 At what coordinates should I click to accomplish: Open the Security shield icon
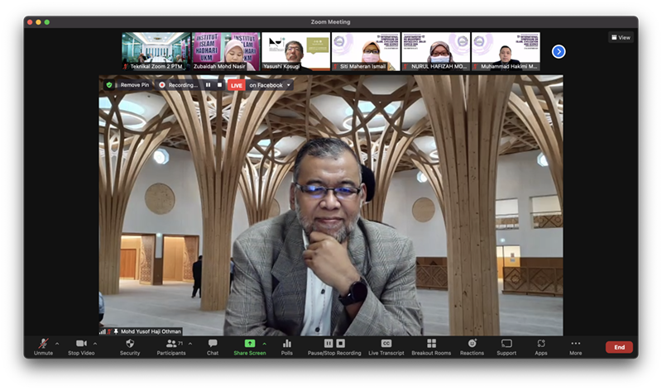click(130, 344)
